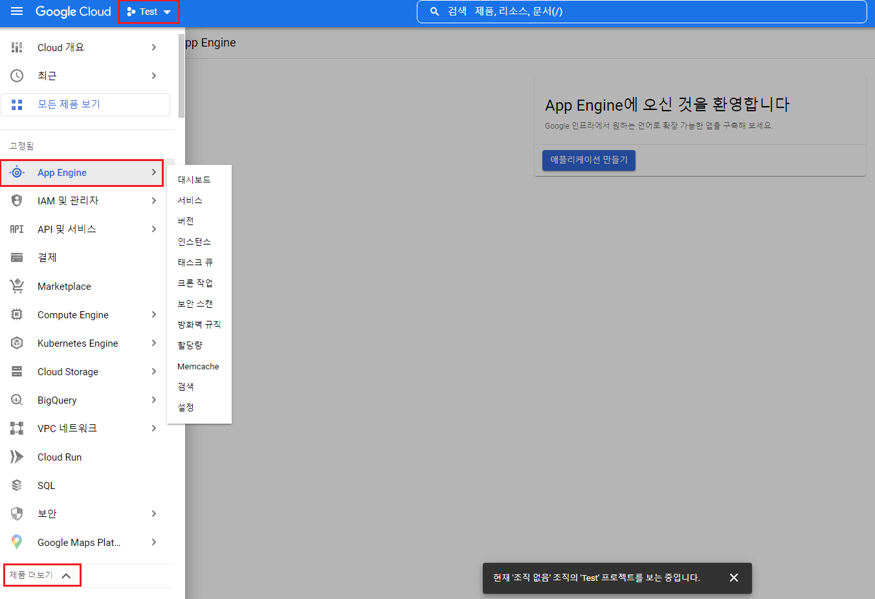Expand the 최근 submenu arrow
This screenshot has width=875, height=599.
[153, 76]
